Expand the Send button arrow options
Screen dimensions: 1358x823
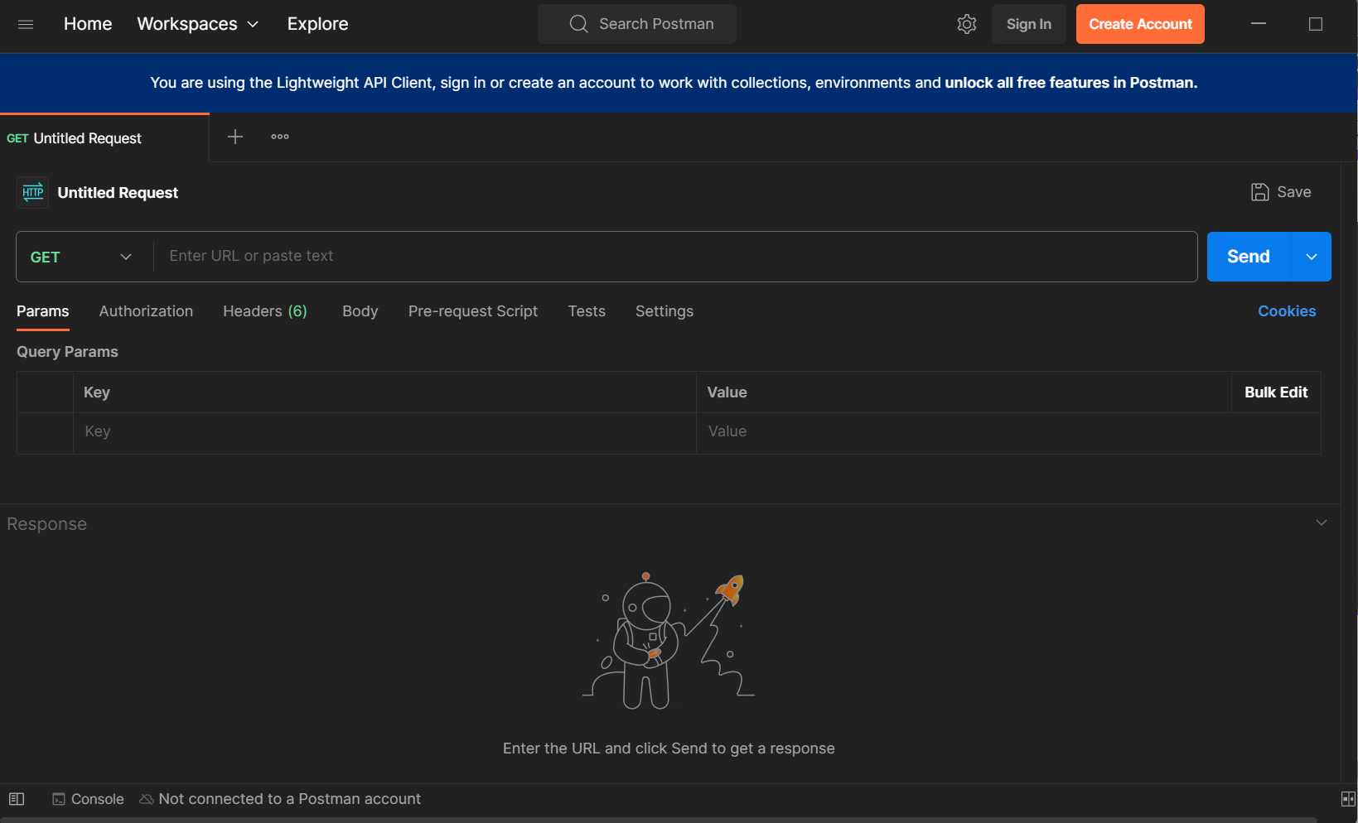coord(1312,257)
